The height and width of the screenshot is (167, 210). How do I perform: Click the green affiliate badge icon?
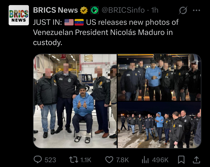point(95,10)
